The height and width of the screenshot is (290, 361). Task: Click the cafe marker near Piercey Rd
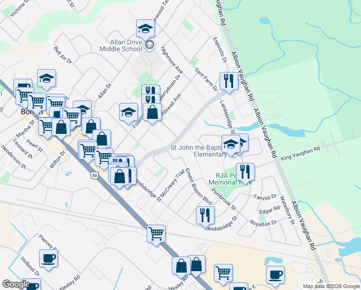[x=48, y=260]
